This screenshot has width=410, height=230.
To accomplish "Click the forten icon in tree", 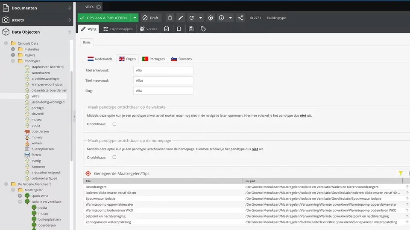I will (x=27, y=155).
